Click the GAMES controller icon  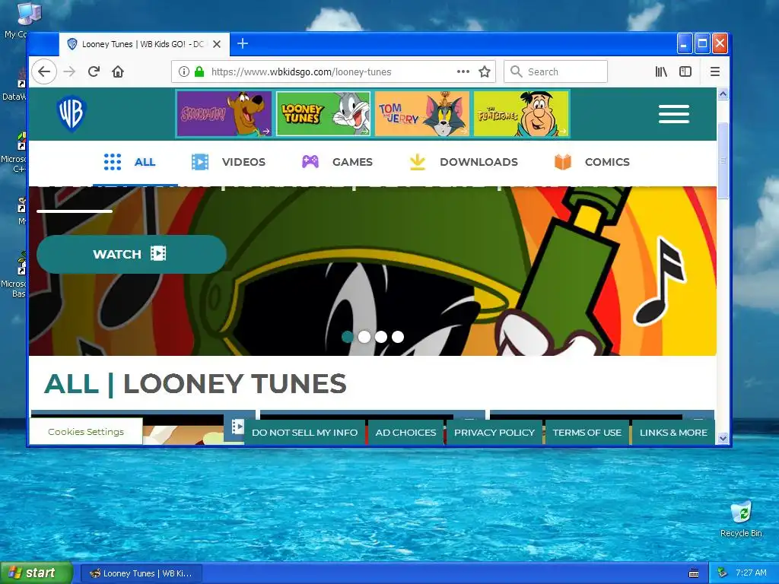click(310, 162)
